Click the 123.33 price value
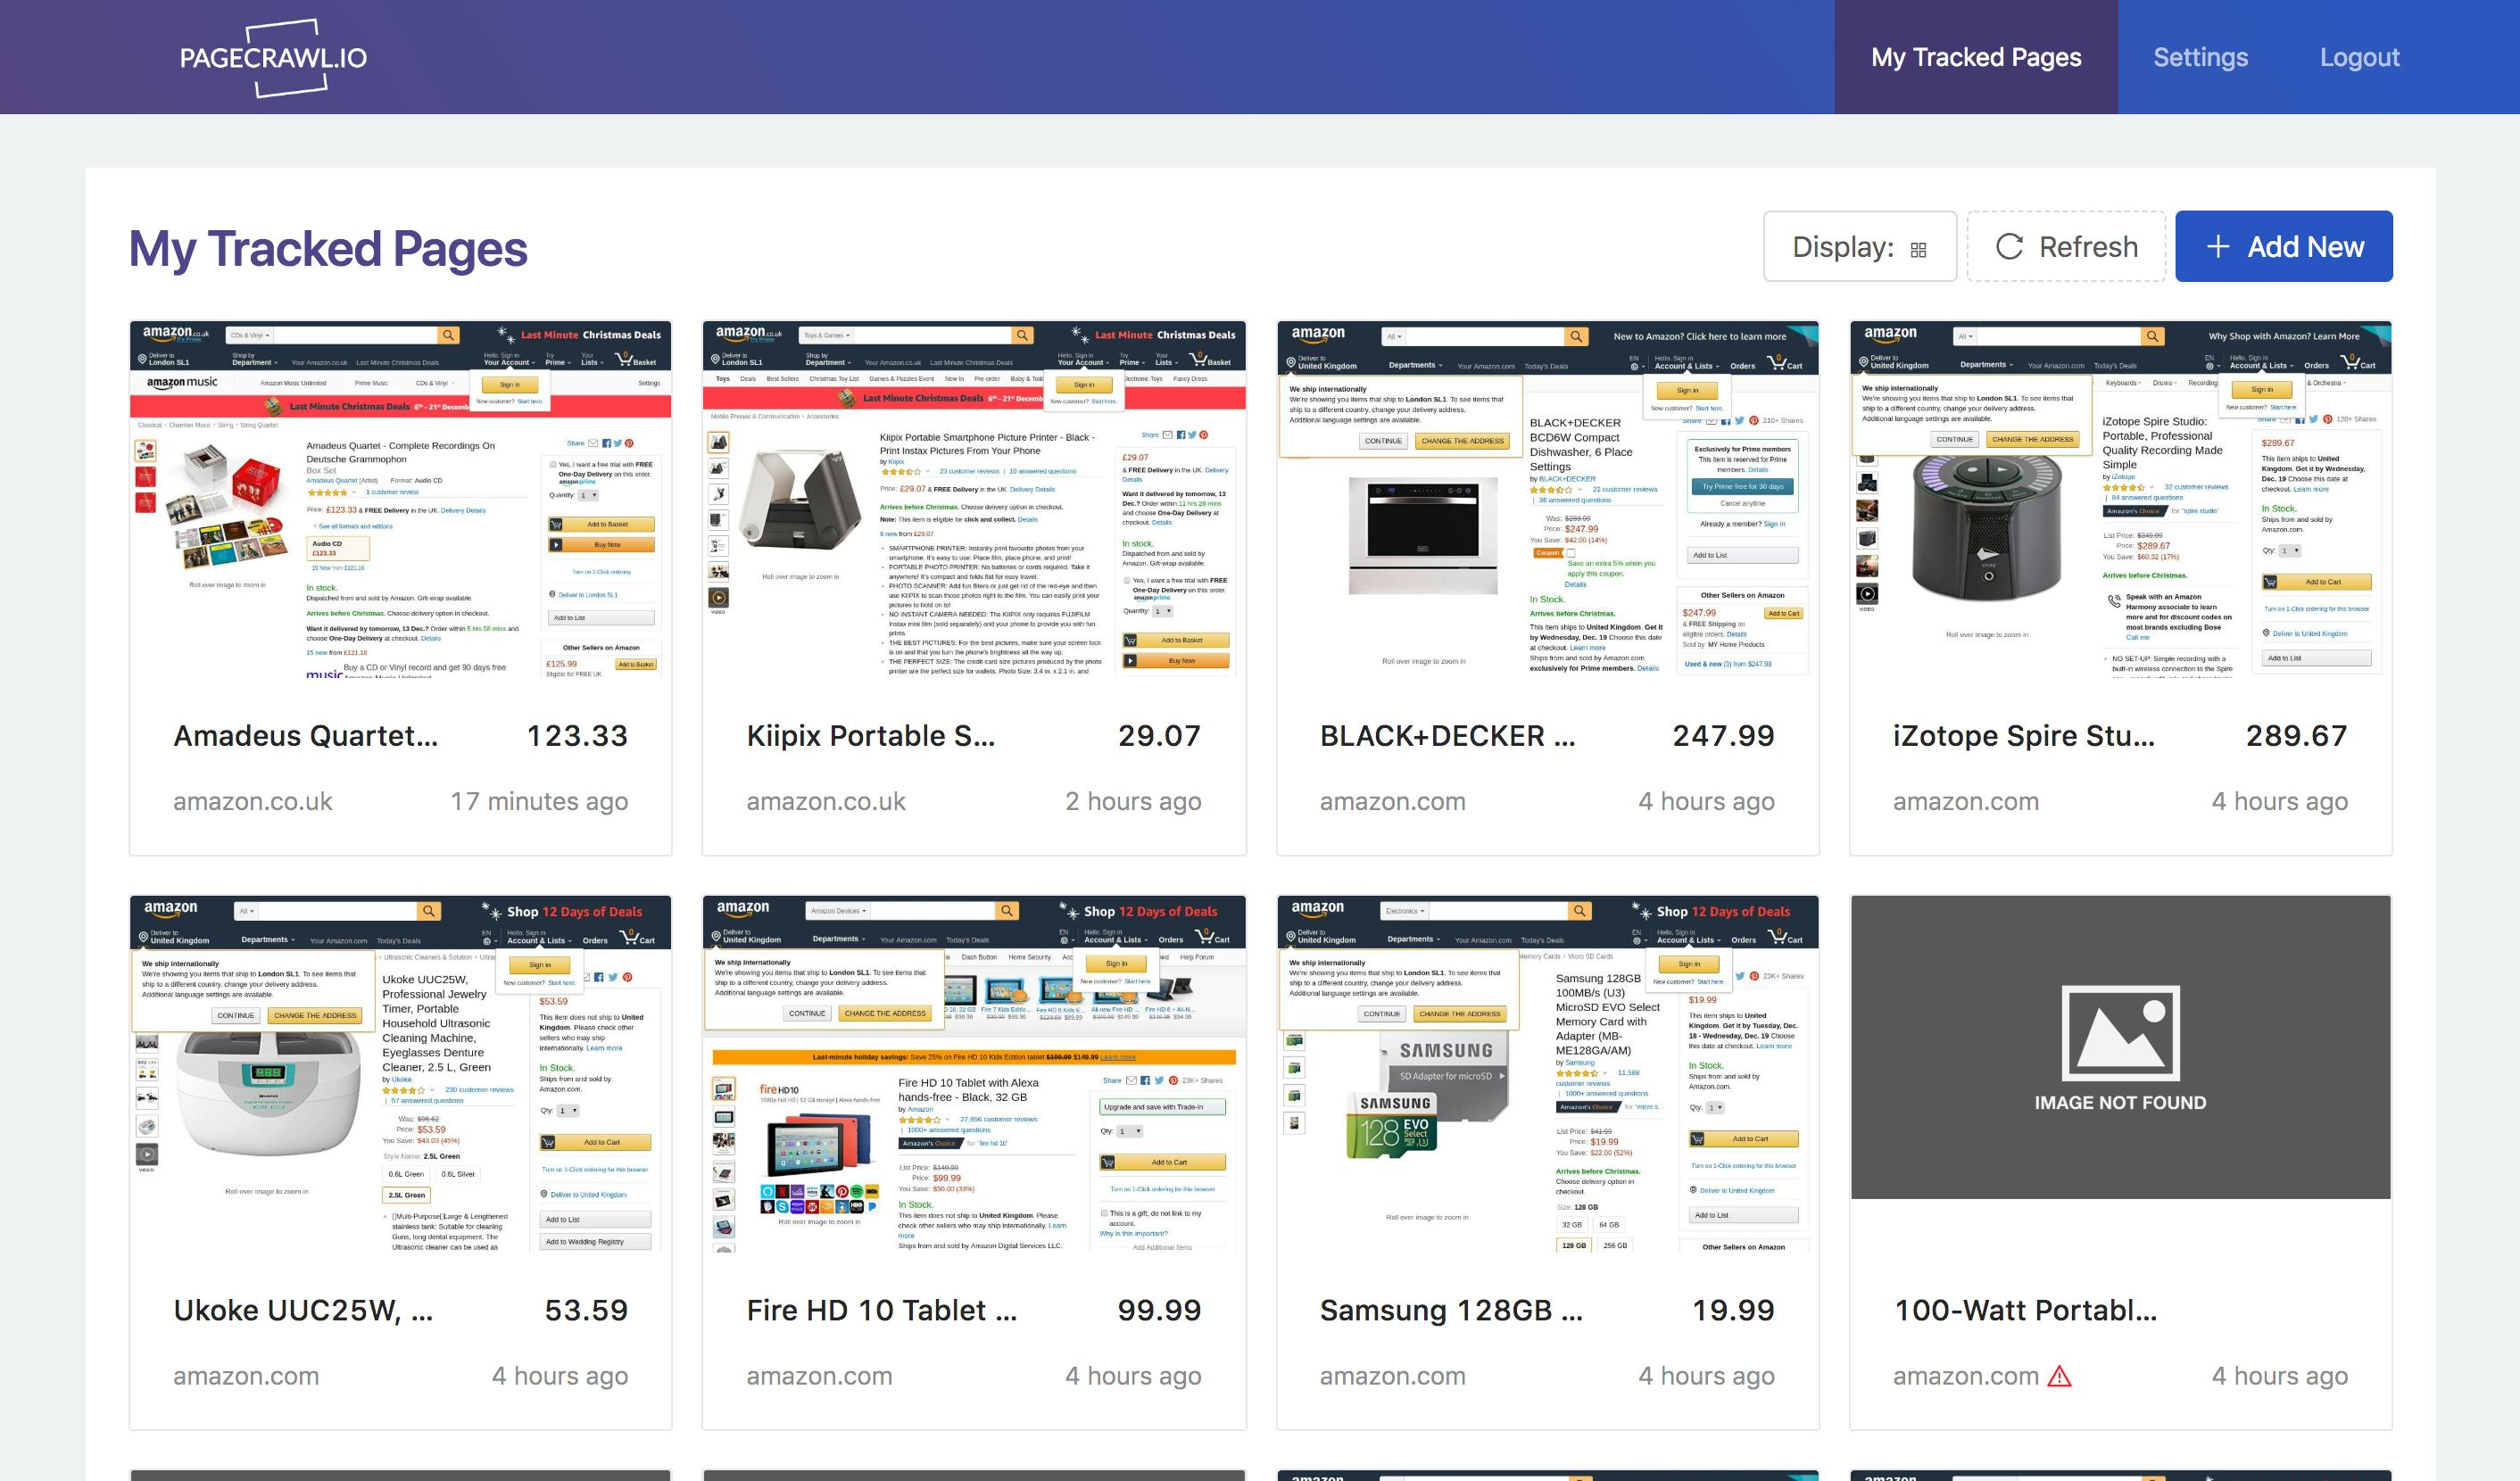 tap(577, 736)
